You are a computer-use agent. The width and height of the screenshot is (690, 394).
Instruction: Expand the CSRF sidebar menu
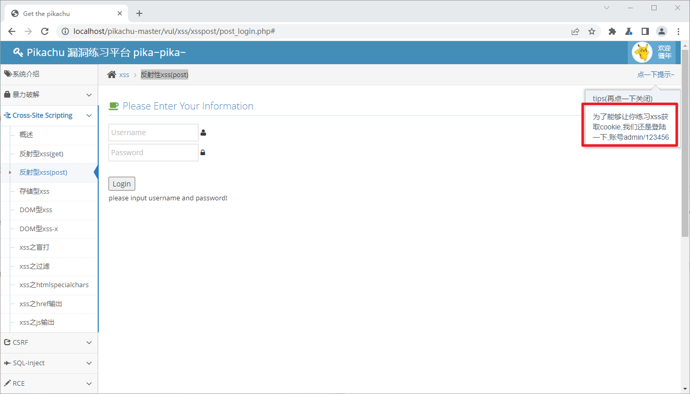coord(49,343)
